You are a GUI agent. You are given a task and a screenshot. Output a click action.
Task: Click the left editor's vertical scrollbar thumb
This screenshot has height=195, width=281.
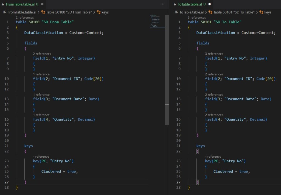(167, 69)
